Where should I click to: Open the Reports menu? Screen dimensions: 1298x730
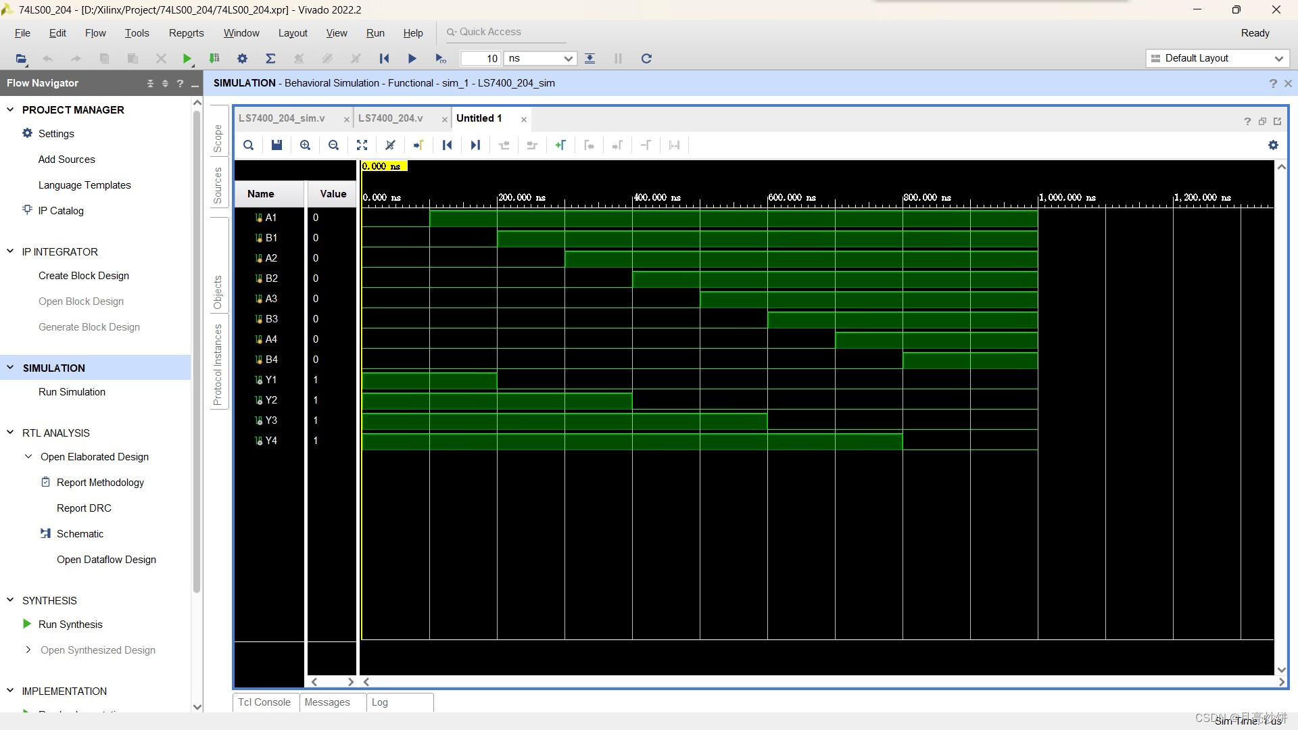[186, 33]
